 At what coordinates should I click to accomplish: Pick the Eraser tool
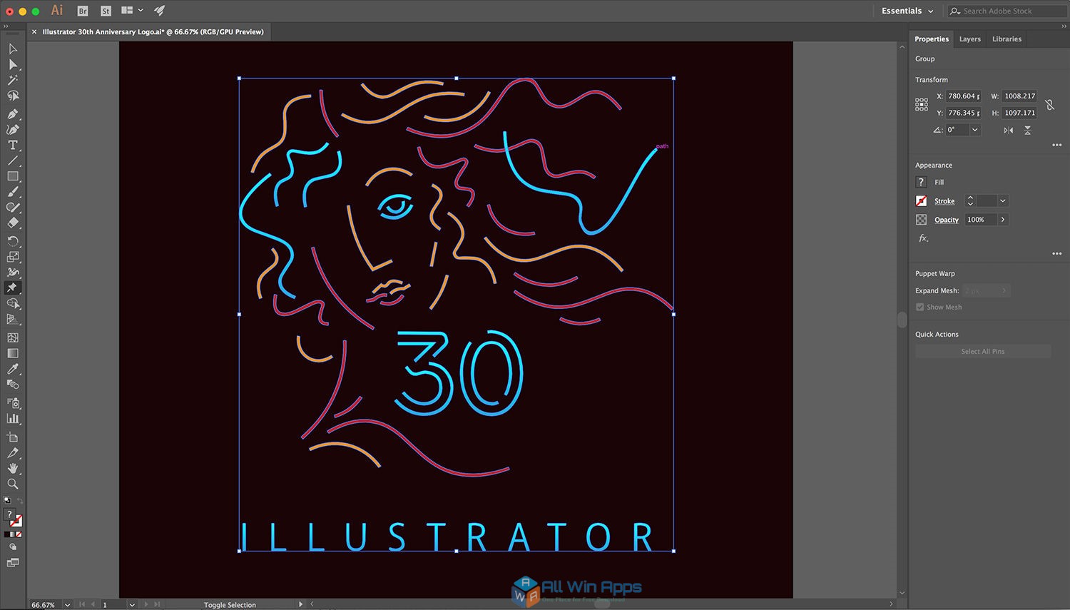tap(13, 223)
